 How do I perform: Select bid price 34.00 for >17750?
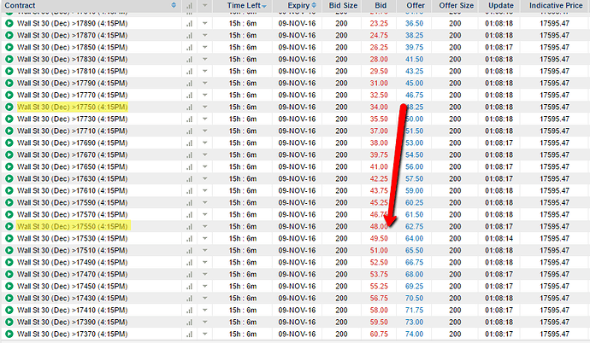379,107
